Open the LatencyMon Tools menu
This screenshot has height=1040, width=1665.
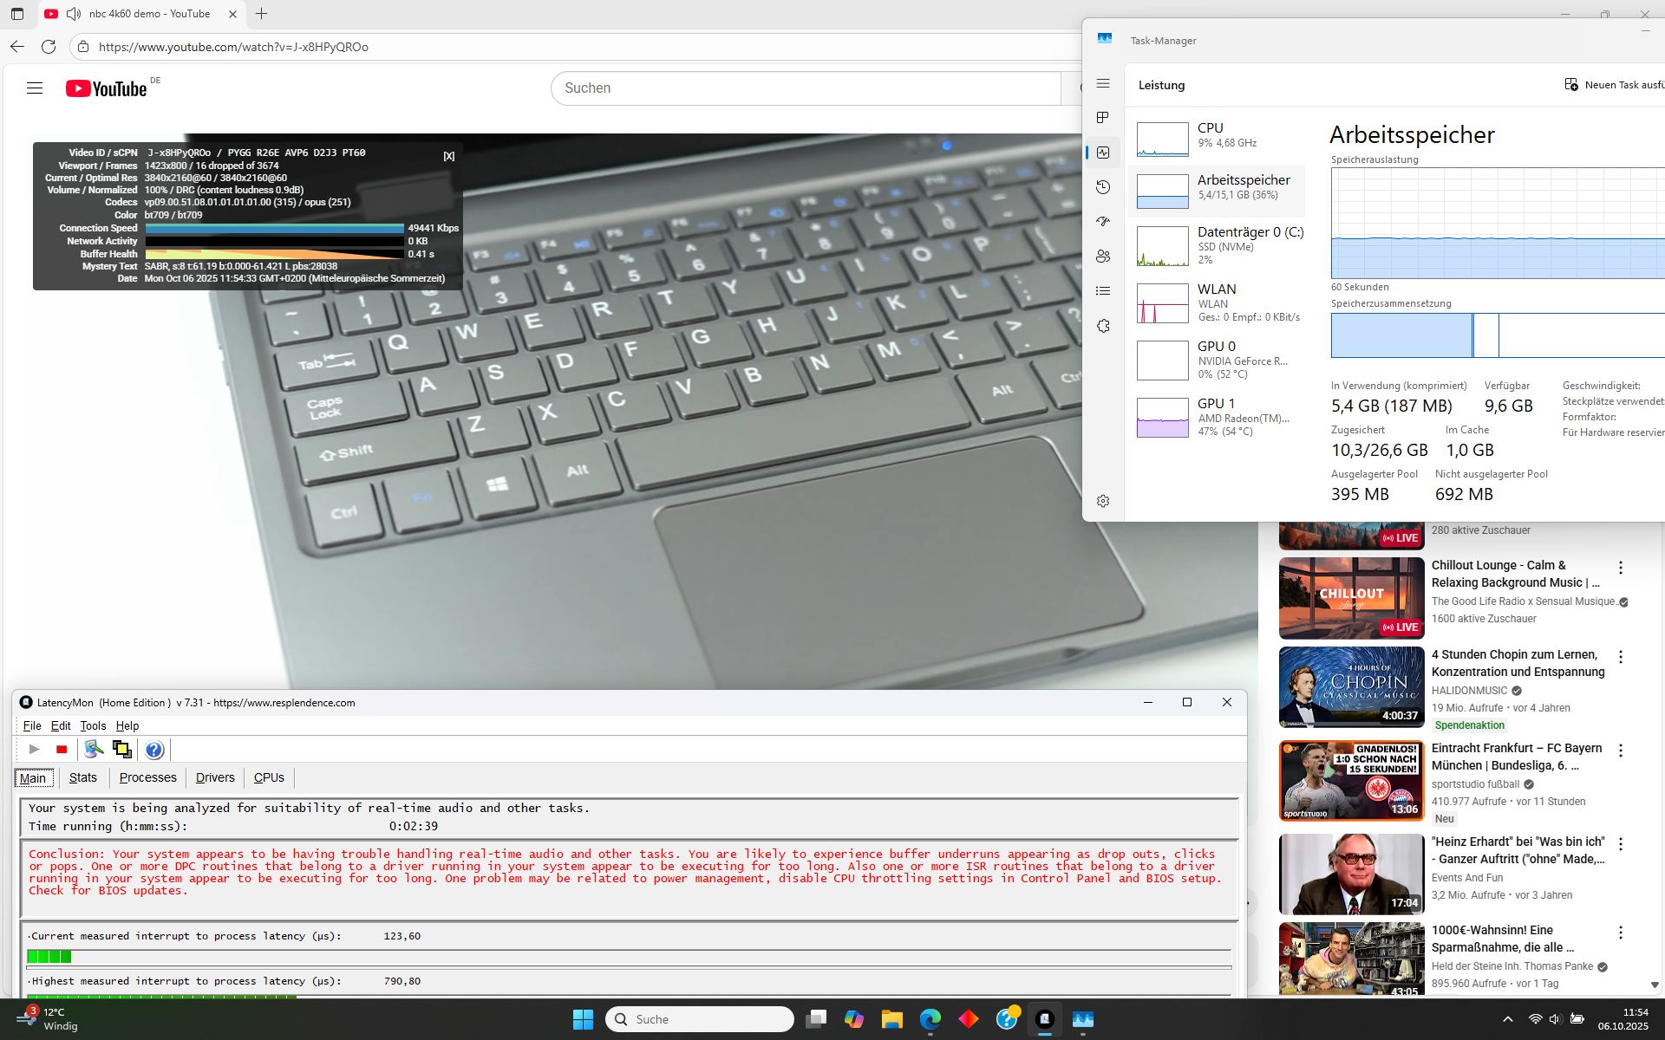point(93,725)
